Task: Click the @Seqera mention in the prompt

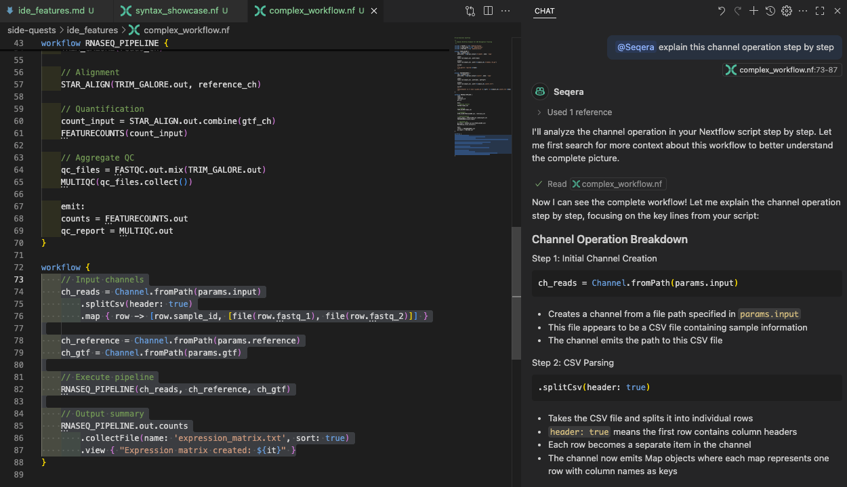Action: (x=636, y=47)
